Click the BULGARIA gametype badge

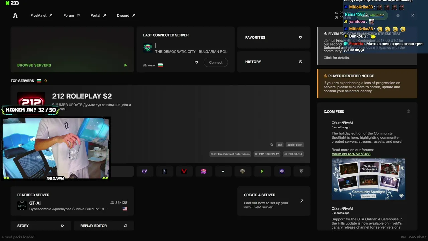[x=293, y=154]
